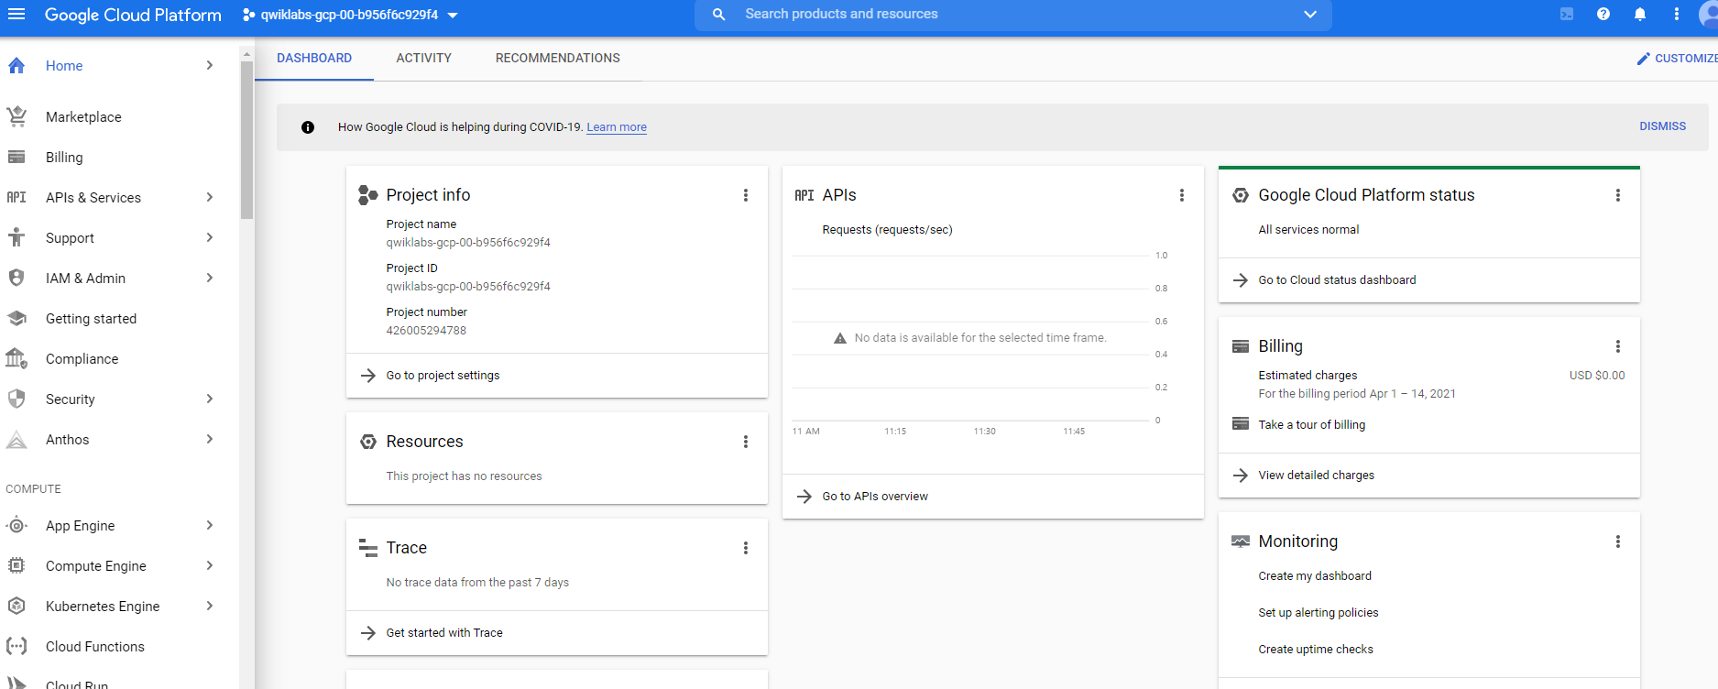1718x689 pixels.
Task: Click the Google Cloud Platform logo text
Action: click(133, 15)
